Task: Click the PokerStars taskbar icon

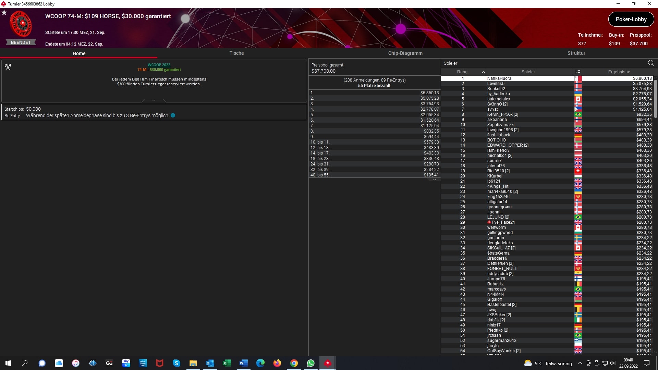Action: [328, 363]
